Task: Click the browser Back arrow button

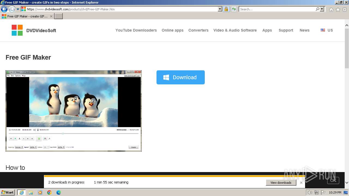Action: click(4, 9)
